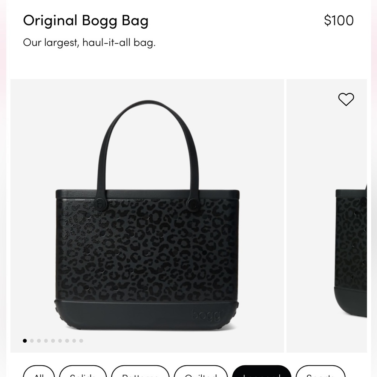Click the Original Bogg Bag title
The image size is (377, 377).
click(86, 21)
